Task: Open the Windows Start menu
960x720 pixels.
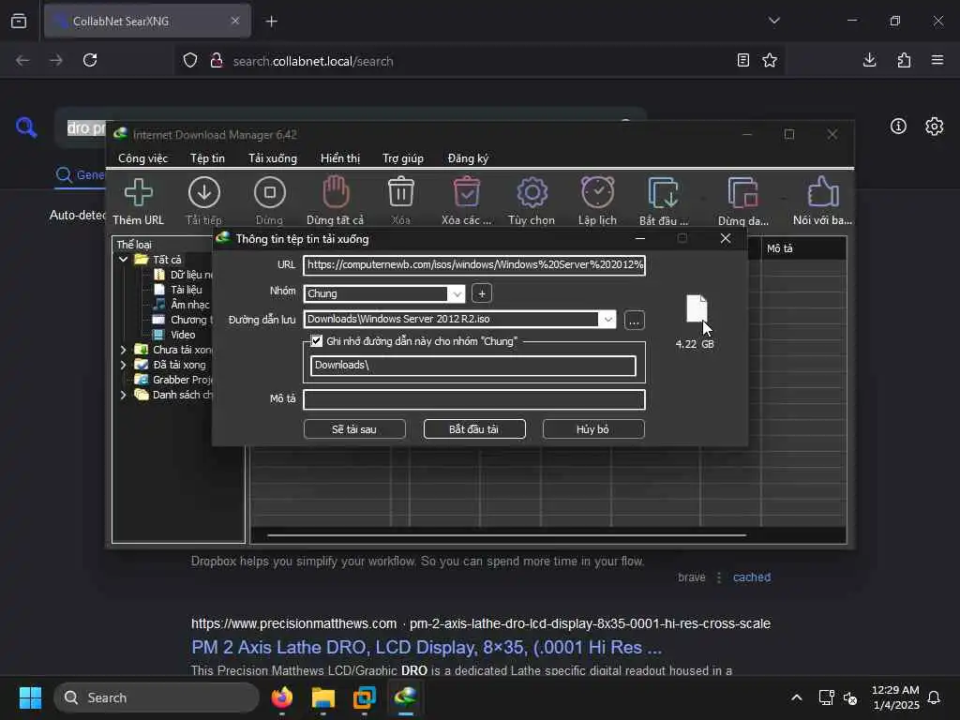Action: click(x=30, y=697)
